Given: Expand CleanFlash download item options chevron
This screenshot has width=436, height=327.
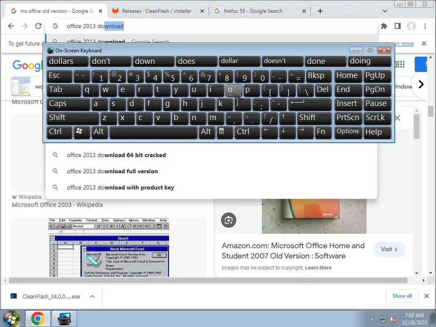Looking at the screenshot, I should pyautogui.click(x=92, y=296).
